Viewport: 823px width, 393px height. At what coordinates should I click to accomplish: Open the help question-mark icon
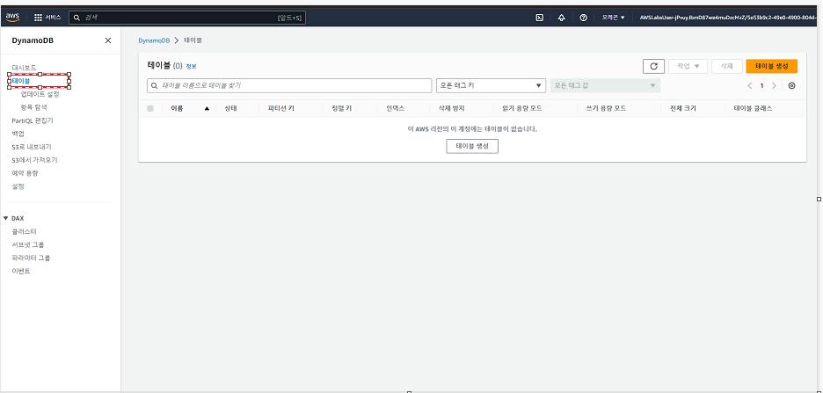pos(583,18)
